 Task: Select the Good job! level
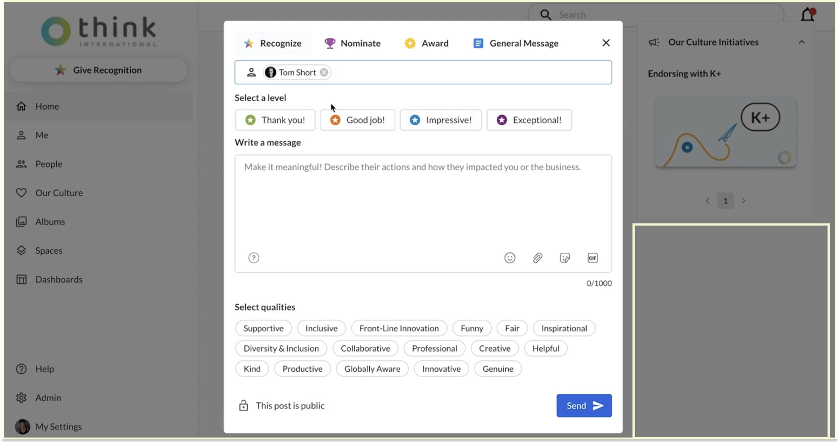pyautogui.click(x=357, y=120)
